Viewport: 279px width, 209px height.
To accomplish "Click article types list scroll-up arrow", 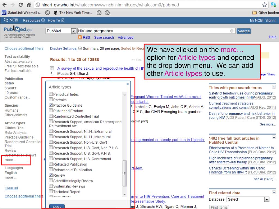I will 125,95.
